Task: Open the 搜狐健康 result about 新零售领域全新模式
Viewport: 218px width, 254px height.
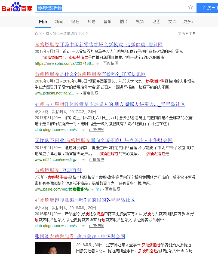Action: coord(99,45)
